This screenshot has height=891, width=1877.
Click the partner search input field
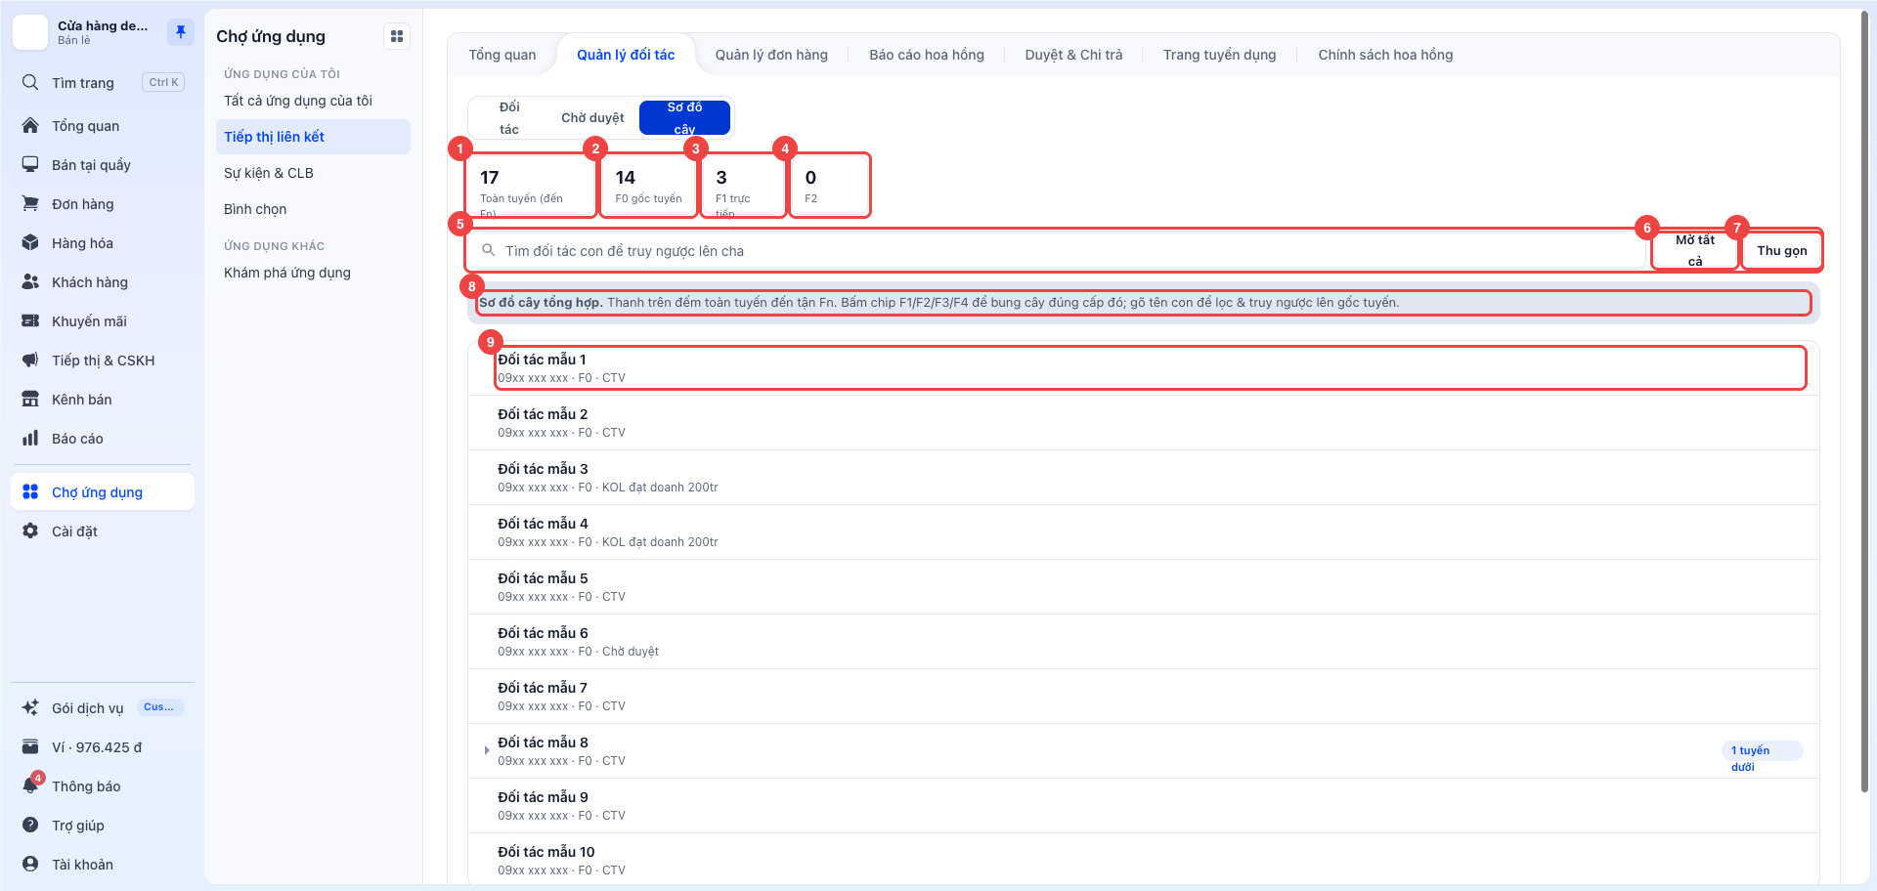pos(1057,251)
